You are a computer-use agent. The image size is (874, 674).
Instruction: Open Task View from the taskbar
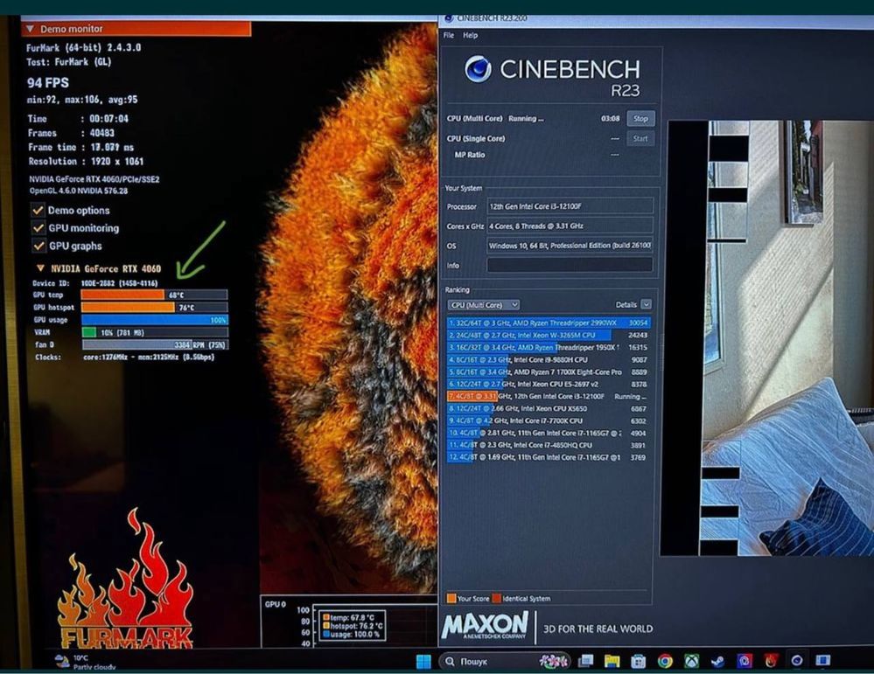(x=586, y=661)
